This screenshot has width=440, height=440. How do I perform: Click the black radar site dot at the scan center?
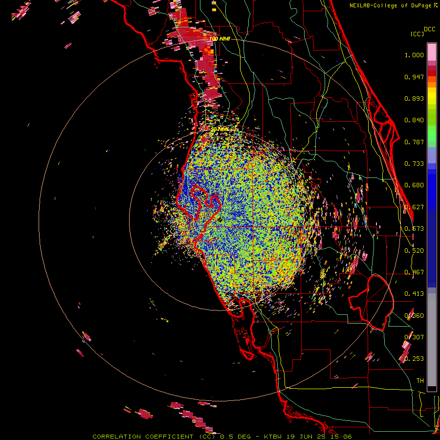point(220,220)
